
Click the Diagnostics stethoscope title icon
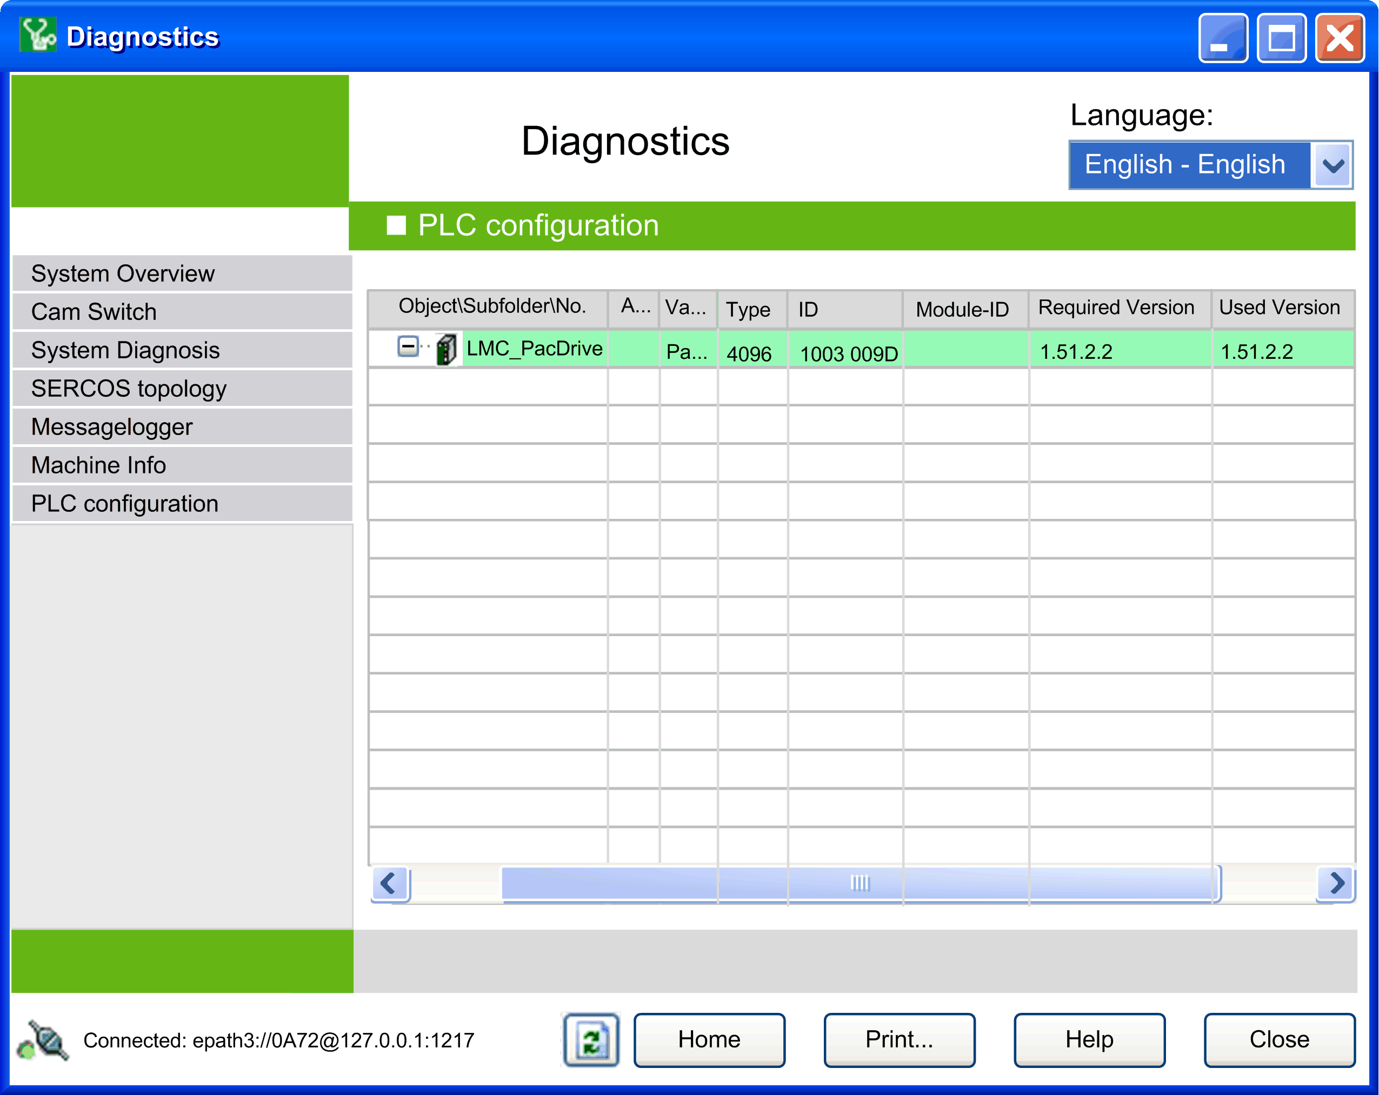37,36
